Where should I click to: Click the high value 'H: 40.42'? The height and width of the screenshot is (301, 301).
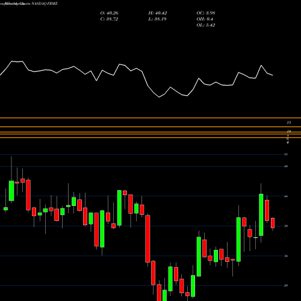pos(158,13)
